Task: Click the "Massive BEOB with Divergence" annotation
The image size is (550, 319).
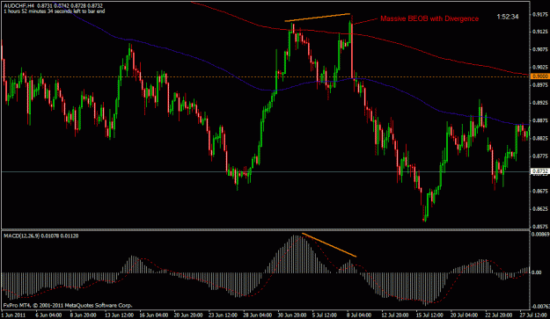Action: [429, 18]
